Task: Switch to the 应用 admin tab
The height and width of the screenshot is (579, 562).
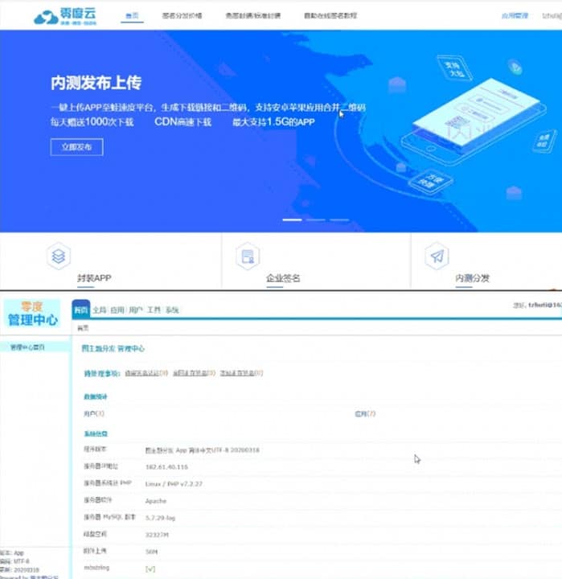Action: [x=117, y=310]
